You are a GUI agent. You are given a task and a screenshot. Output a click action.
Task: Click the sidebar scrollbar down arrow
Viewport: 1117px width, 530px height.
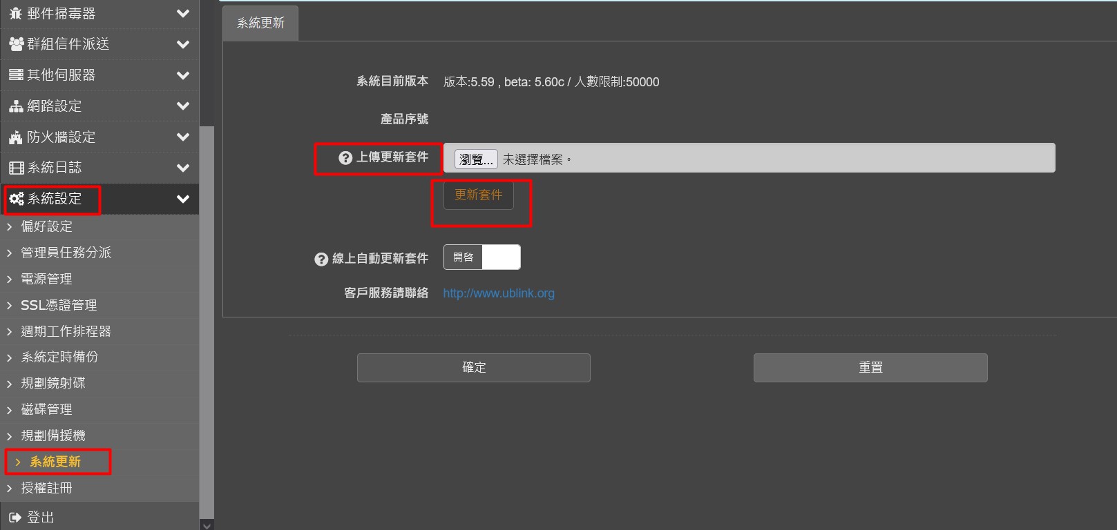[x=207, y=524]
